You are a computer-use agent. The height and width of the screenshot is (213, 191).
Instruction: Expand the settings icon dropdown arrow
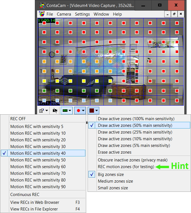[47, 111]
